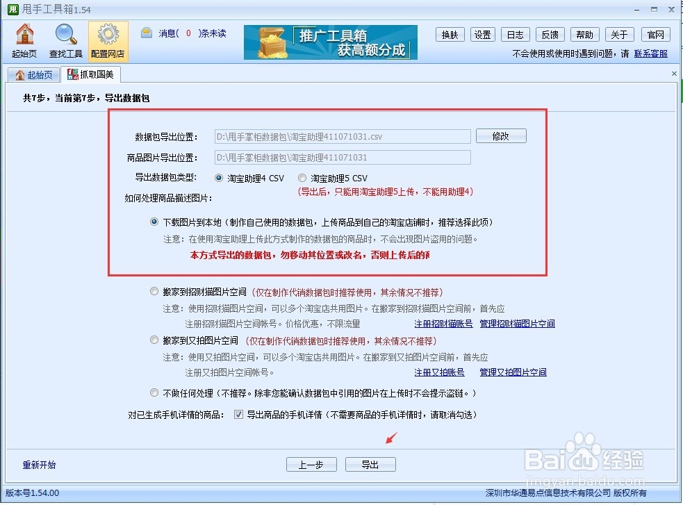Check messages via the 消息 envelope icon
Screen dimensions: 683x505
147,33
